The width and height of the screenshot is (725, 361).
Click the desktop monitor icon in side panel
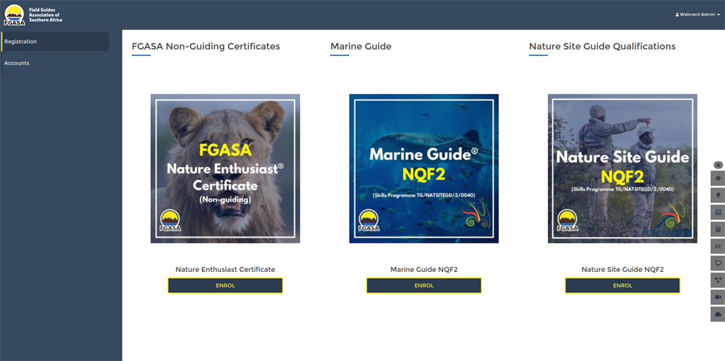[x=718, y=263]
